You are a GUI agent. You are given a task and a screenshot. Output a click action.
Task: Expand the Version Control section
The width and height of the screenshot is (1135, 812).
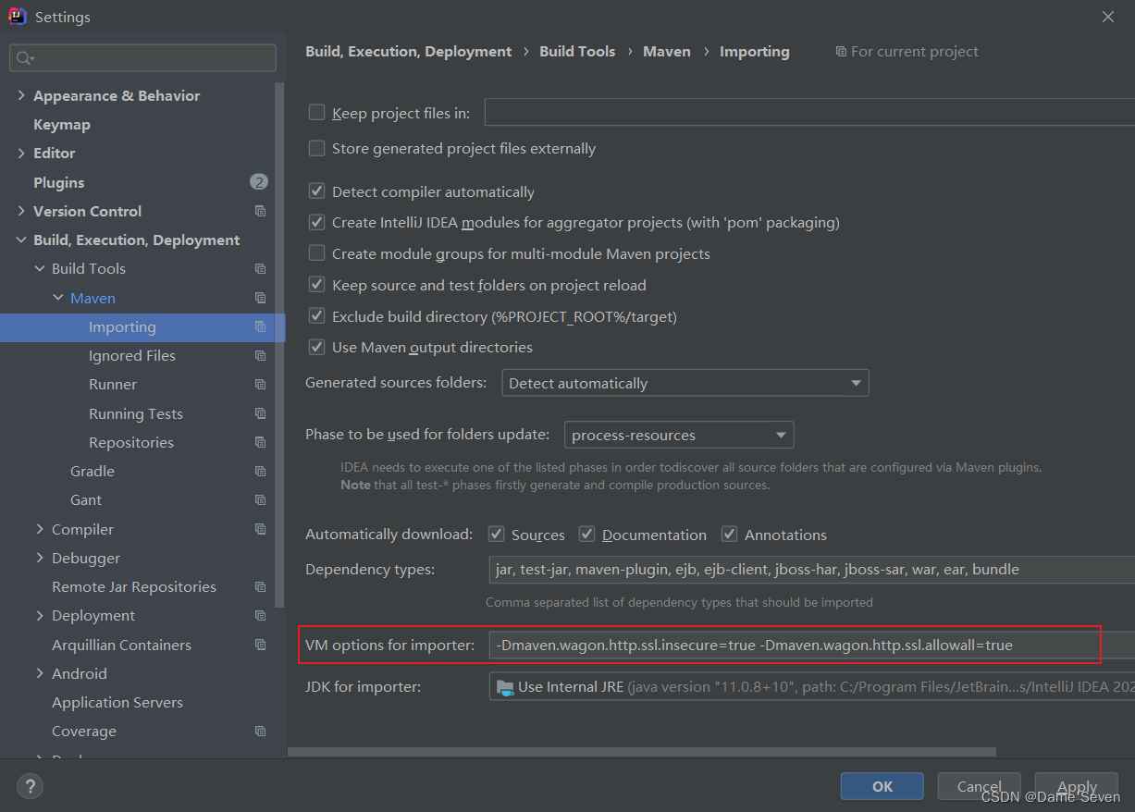tap(21, 211)
